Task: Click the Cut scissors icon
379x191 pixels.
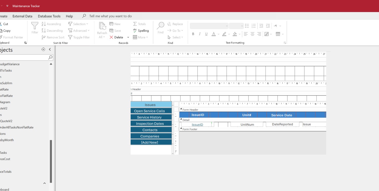Action: click(1, 24)
